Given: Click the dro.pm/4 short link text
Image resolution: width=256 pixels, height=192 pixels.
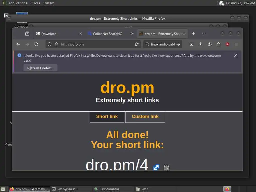Looking at the screenshot, I should [x=117, y=164].
